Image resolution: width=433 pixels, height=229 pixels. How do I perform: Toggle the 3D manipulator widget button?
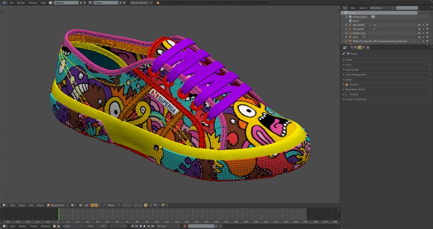tap(93, 205)
